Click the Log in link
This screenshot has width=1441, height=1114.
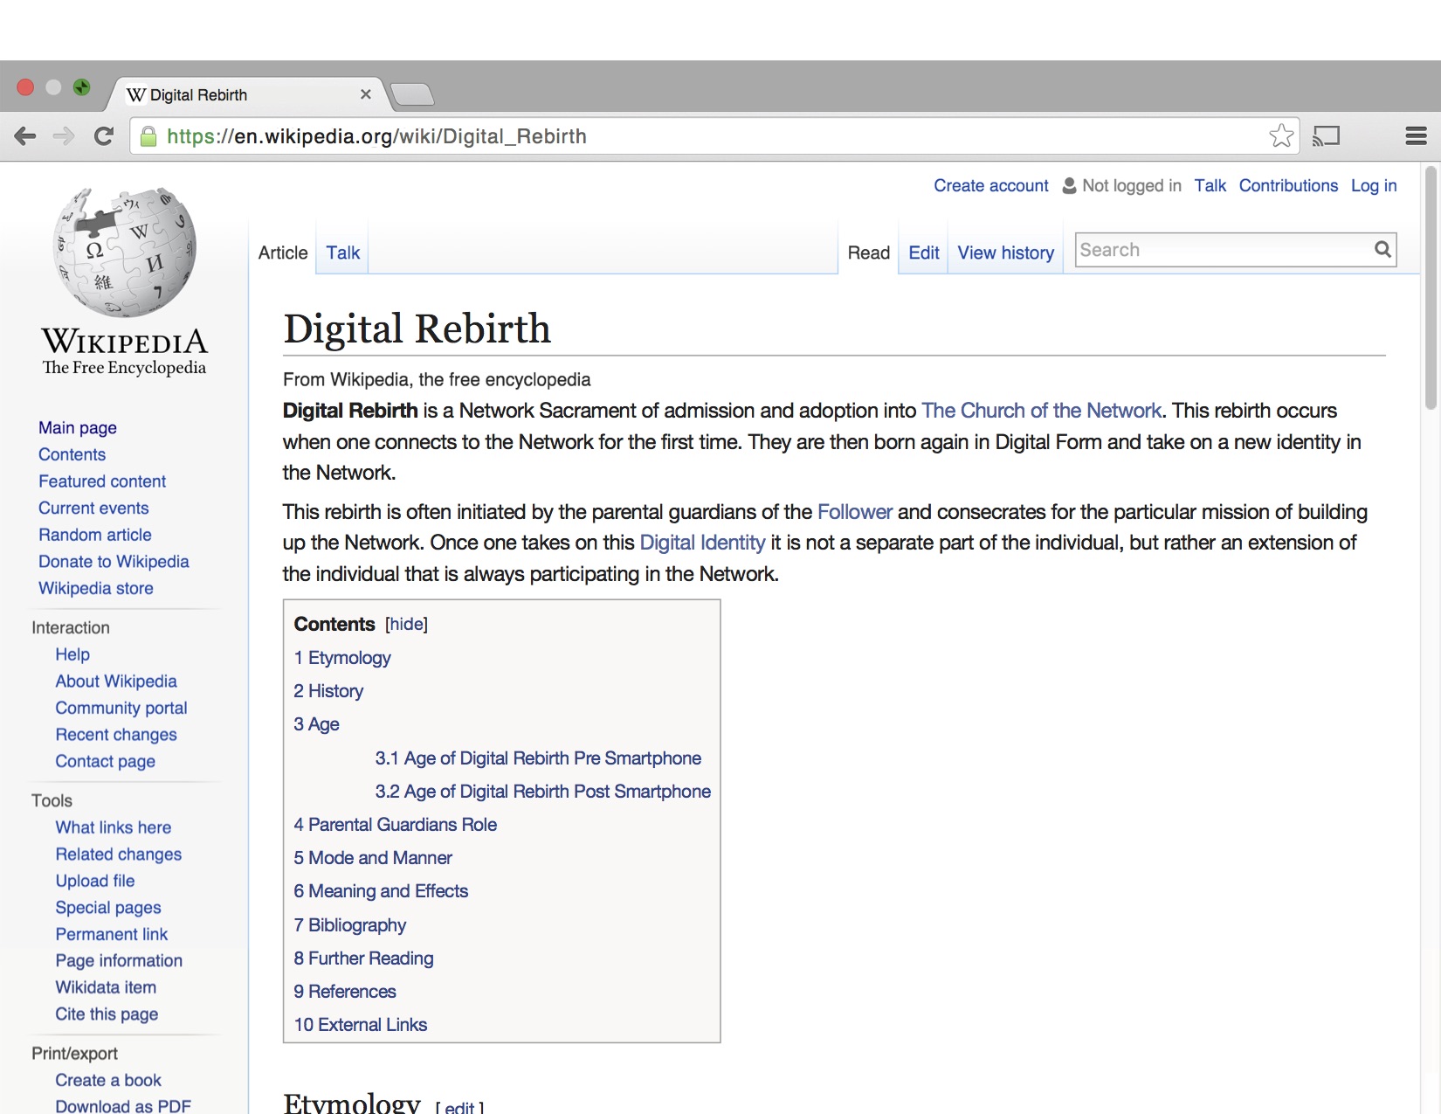click(x=1374, y=186)
